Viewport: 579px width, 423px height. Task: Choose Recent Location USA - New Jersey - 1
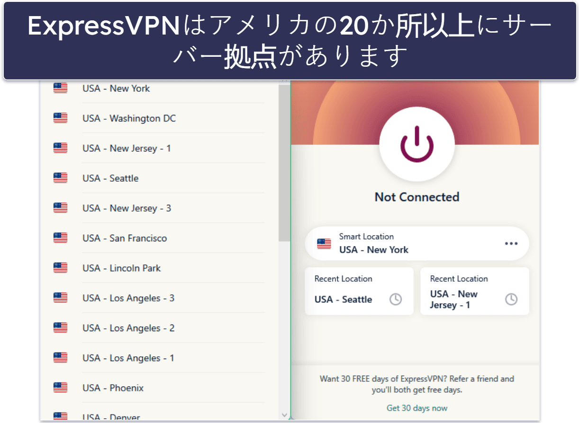[474, 291]
